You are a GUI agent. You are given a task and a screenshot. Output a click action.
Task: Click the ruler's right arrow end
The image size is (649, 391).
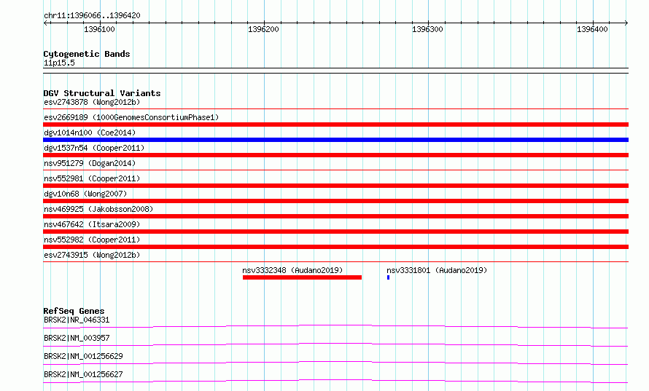(626, 23)
